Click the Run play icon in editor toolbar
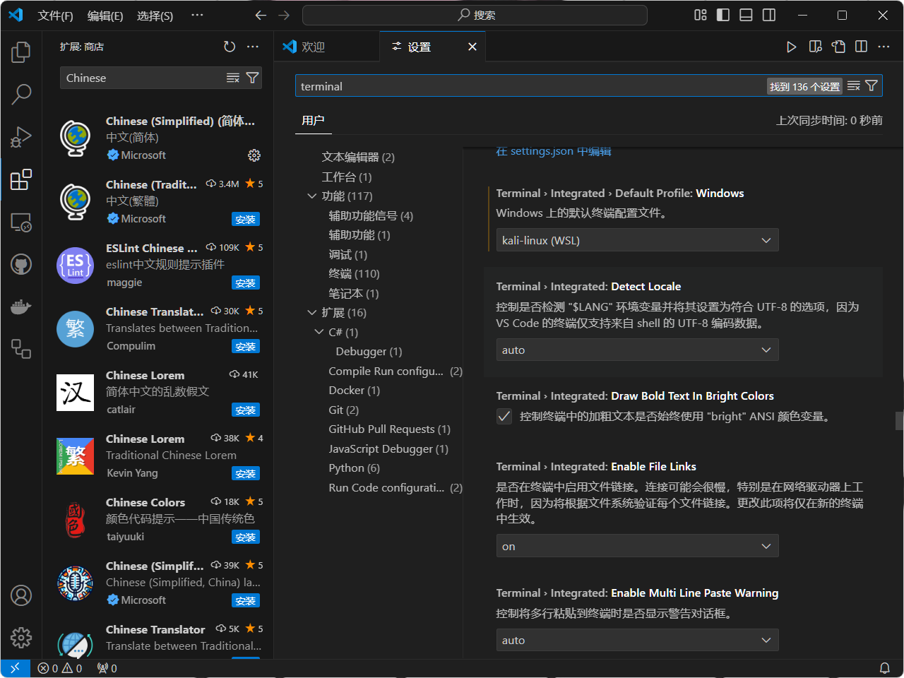Image resolution: width=904 pixels, height=678 pixels. coord(792,47)
